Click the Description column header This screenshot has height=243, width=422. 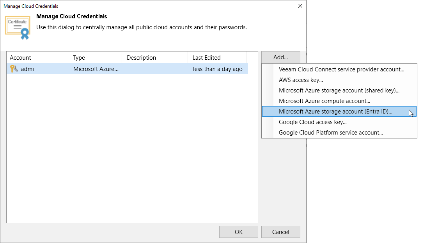tap(141, 57)
